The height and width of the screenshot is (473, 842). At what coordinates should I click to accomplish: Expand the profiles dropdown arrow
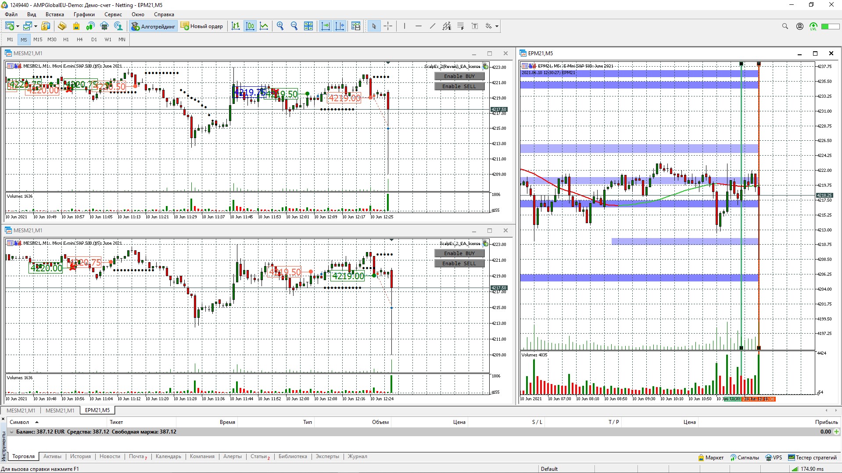[36, 26]
